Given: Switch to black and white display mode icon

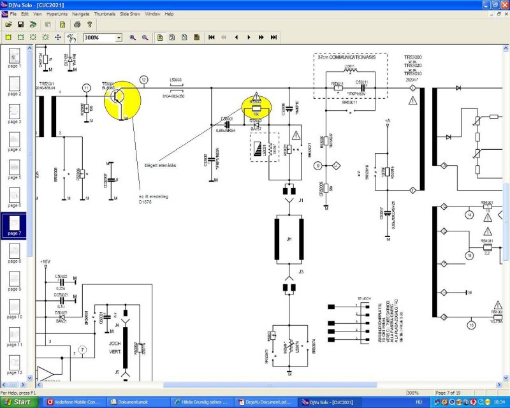Looking at the screenshot, I should pyautogui.click(x=172, y=38).
